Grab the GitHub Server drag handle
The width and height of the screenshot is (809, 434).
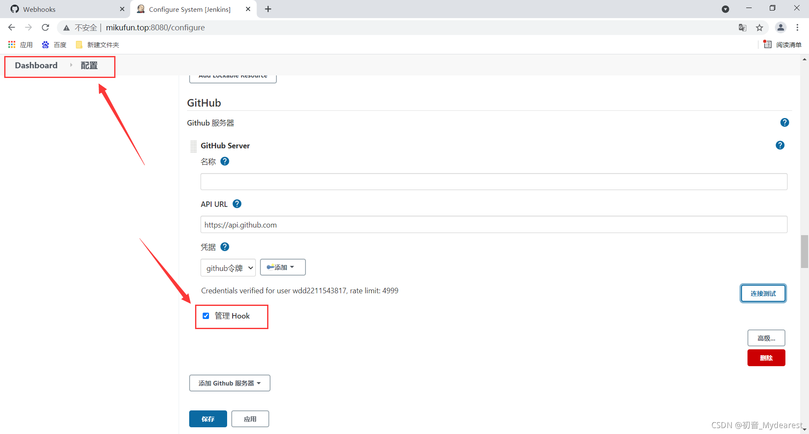tap(193, 146)
